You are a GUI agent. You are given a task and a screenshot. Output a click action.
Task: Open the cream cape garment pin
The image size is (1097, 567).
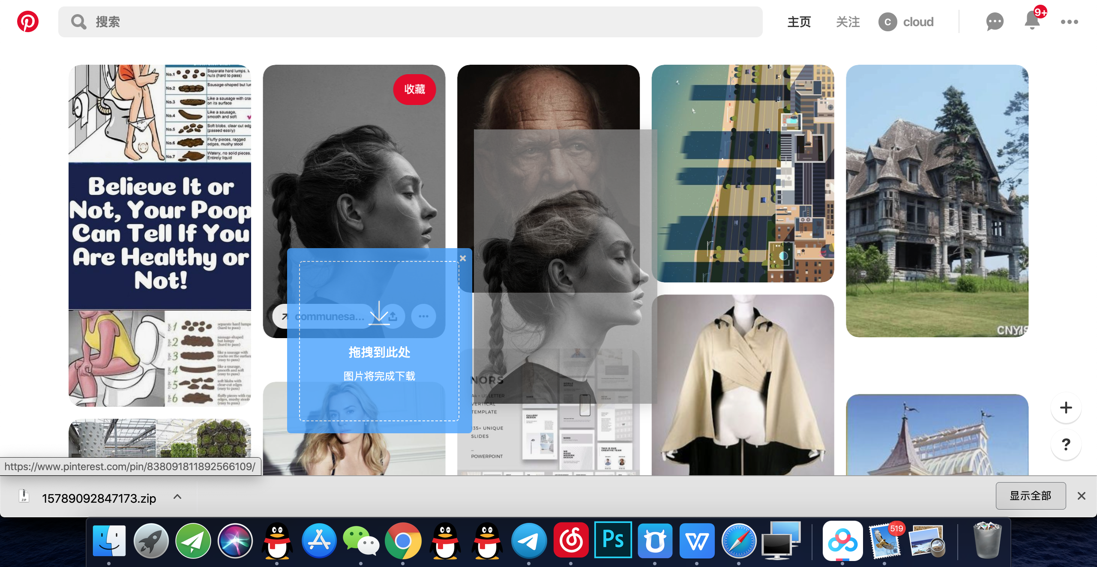(743, 385)
